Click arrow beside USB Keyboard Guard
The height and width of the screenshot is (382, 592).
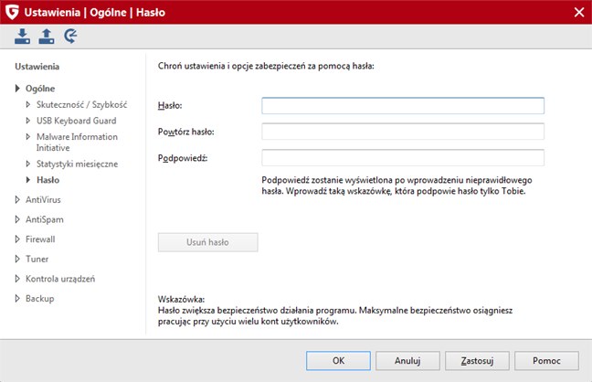click(x=28, y=121)
